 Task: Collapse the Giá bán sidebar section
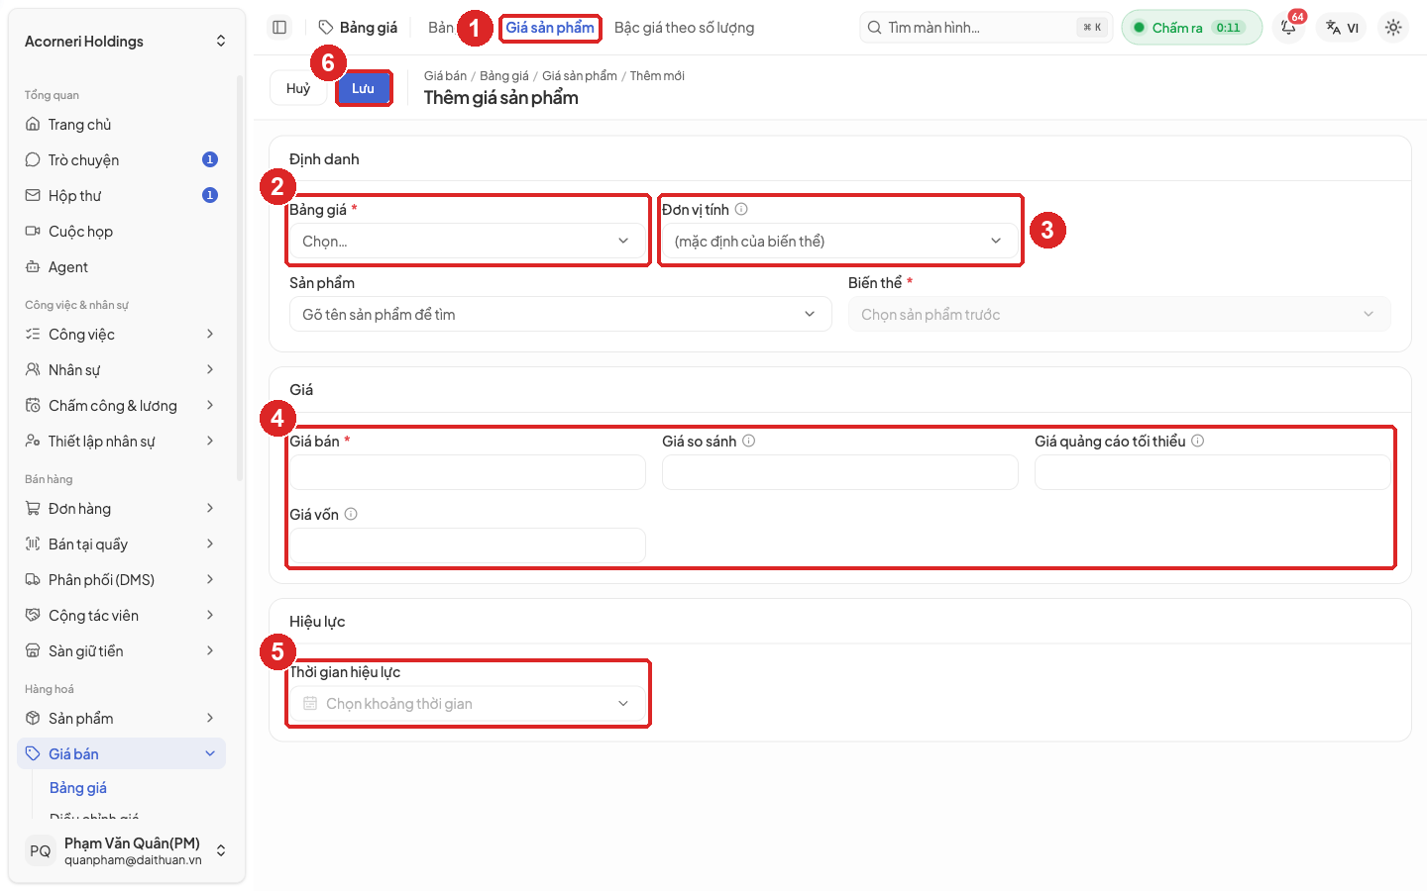click(x=121, y=754)
